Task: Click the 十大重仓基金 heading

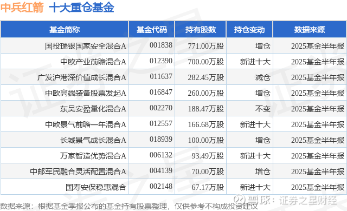Action: [81, 8]
